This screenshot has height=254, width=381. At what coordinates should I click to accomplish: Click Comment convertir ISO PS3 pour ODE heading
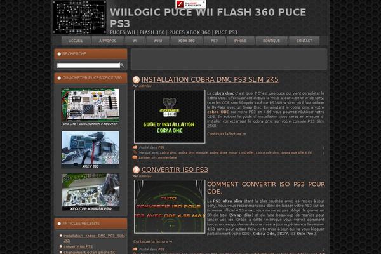[x=266, y=188]
